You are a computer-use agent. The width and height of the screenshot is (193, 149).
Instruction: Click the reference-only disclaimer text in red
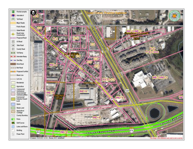click(x=166, y=138)
